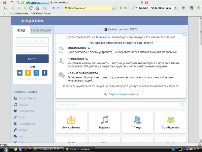The height and width of the screenshot is (152, 202).
Task: Open the Windows Start button
Action: pyautogui.click(x=6, y=149)
